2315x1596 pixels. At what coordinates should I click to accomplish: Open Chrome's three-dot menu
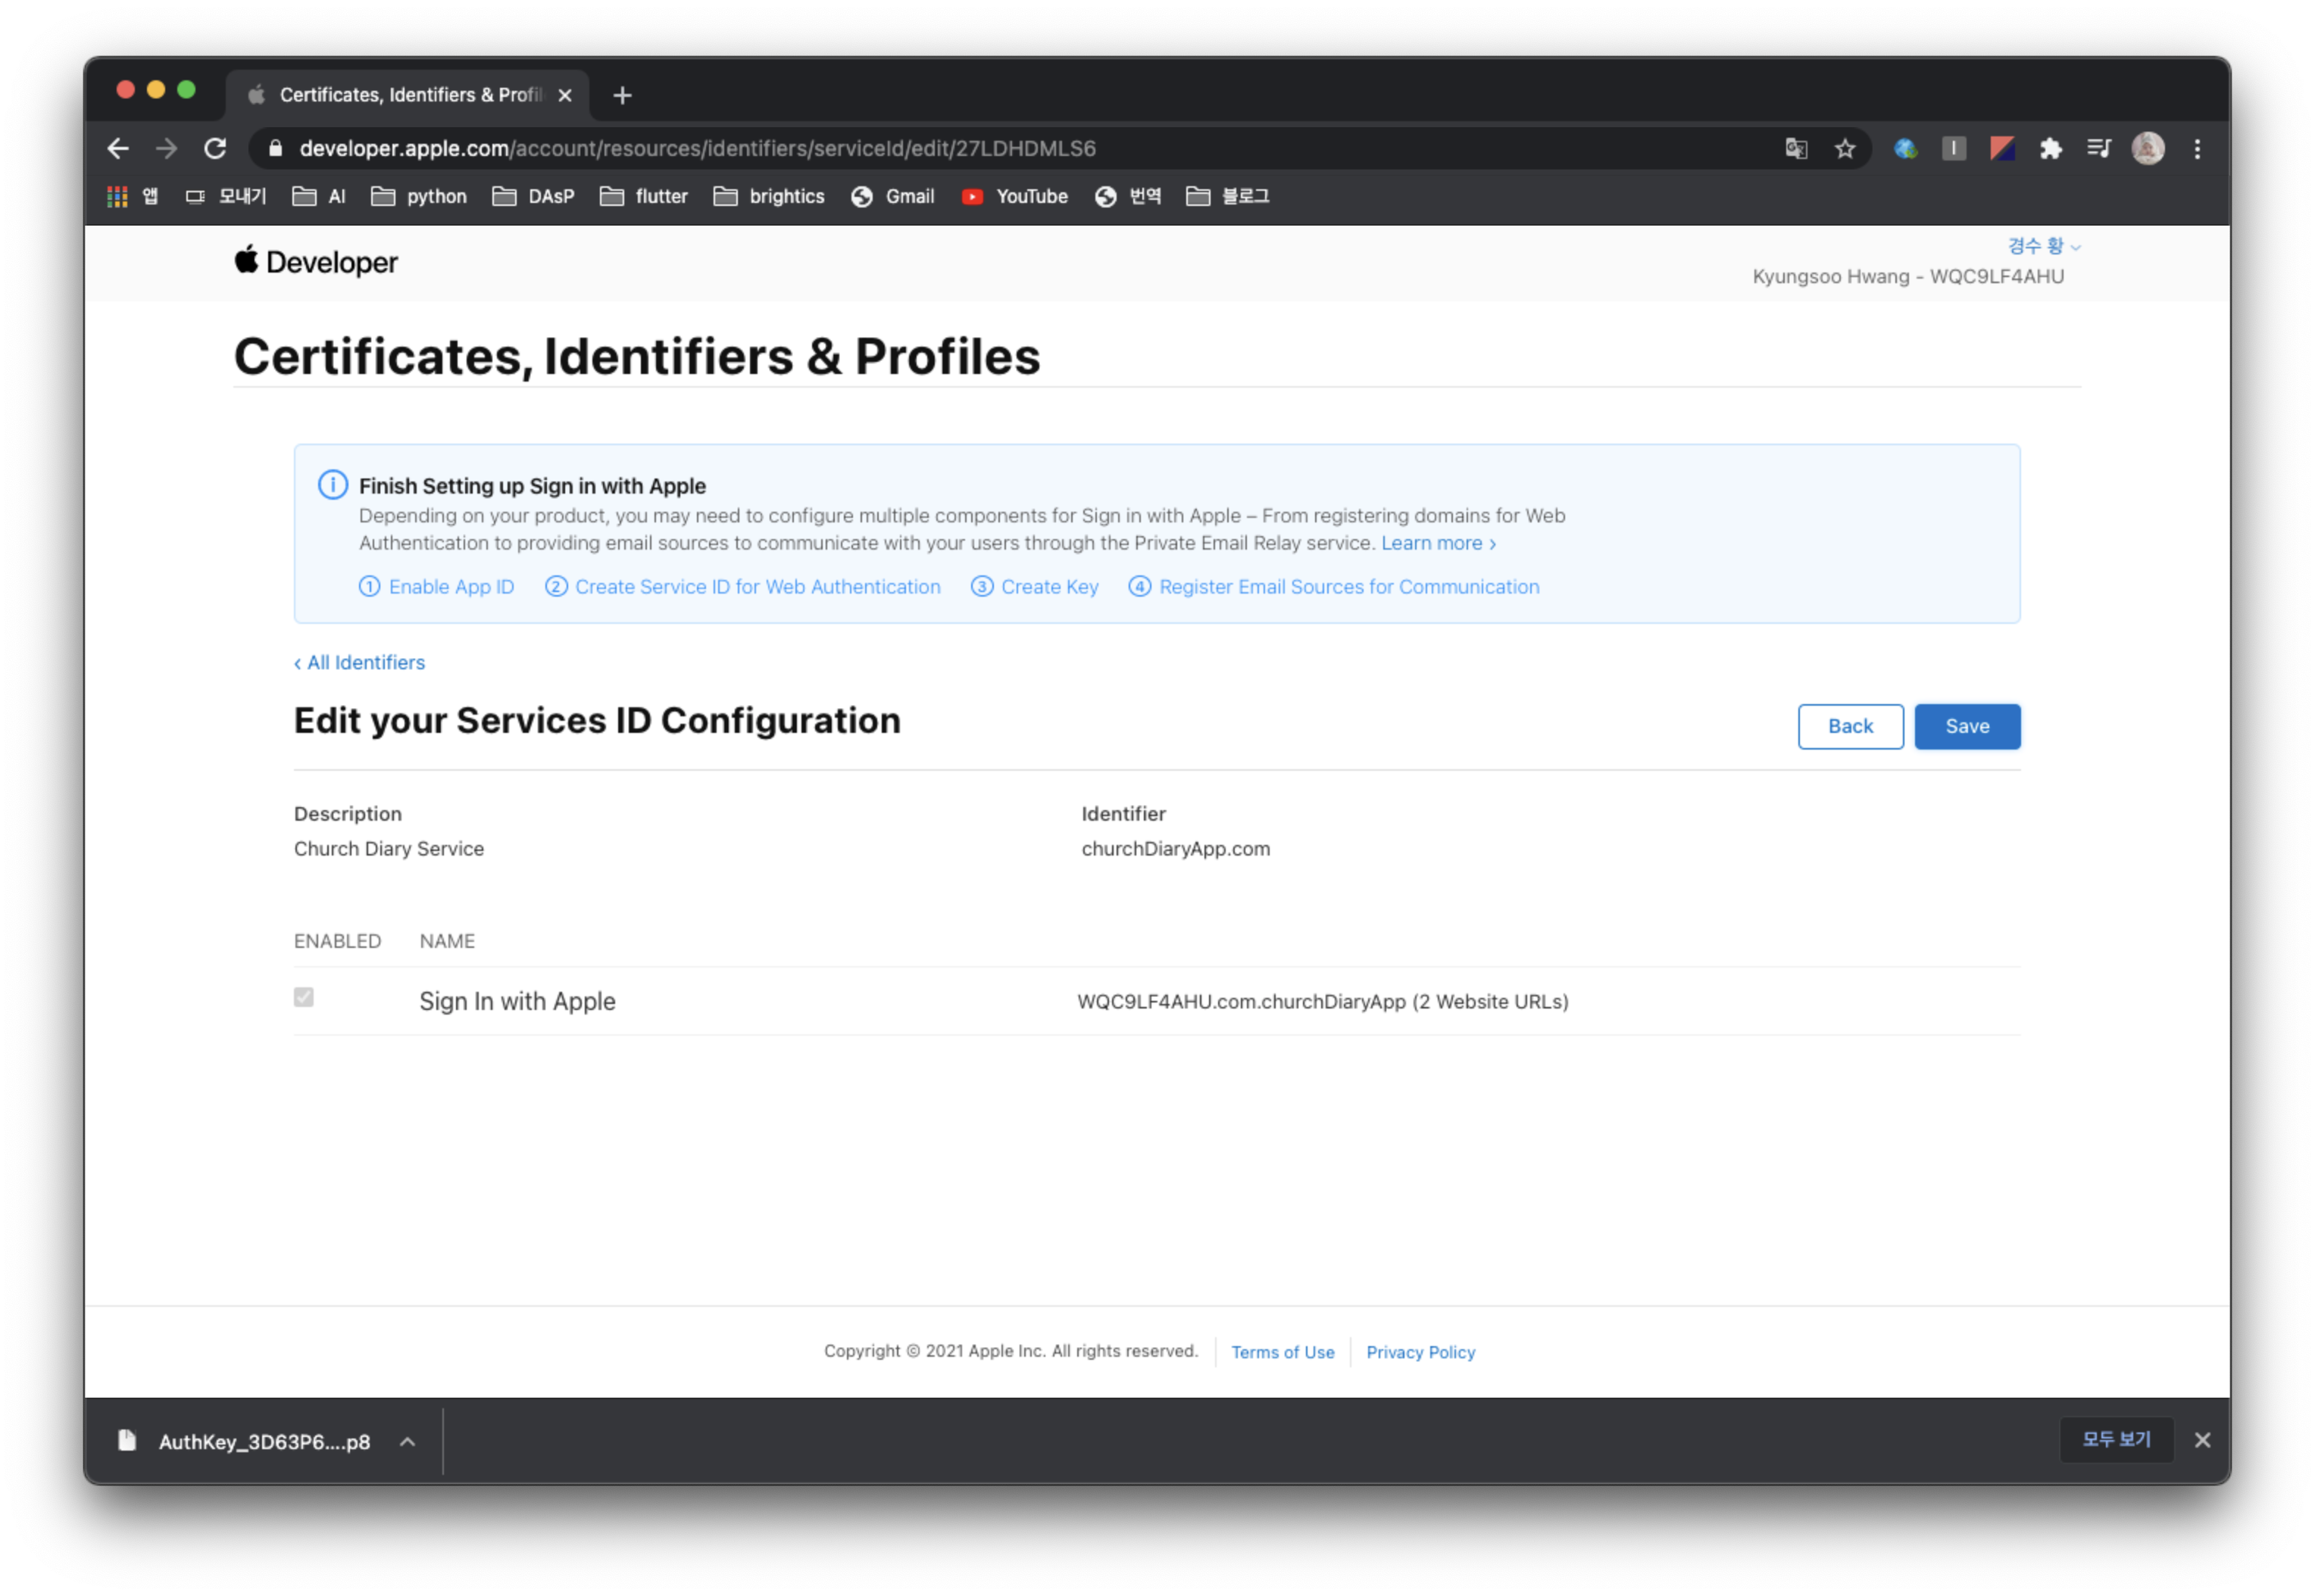(2197, 149)
